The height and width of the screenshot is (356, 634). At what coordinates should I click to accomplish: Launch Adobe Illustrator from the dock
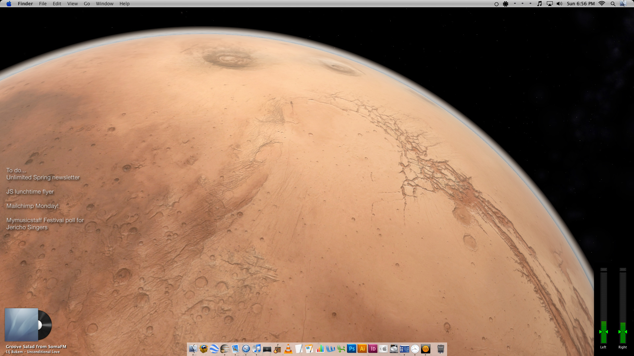pyautogui.click(x=362, y=348)
